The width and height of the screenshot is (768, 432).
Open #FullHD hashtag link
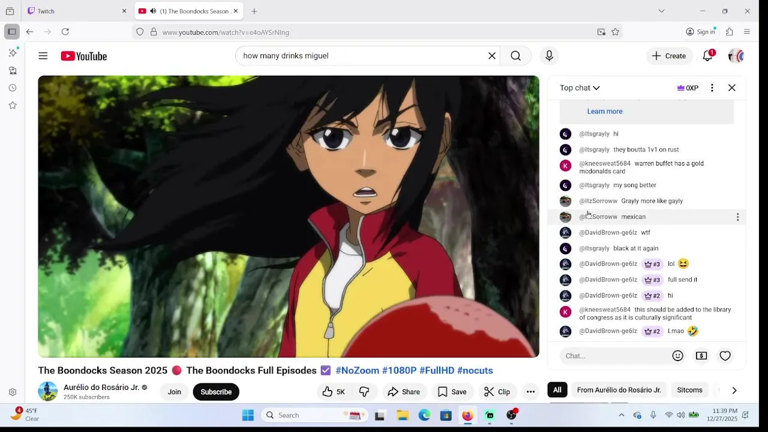pos(437,370)
